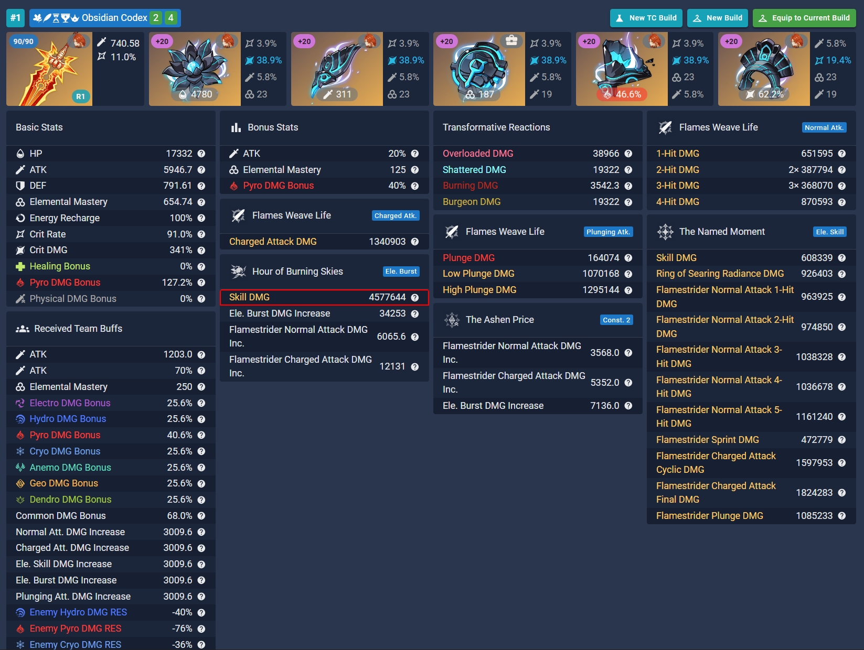864x650 pixels.
Task: Click the Plunging Atk. tag
Action: [x=609, y=232]
